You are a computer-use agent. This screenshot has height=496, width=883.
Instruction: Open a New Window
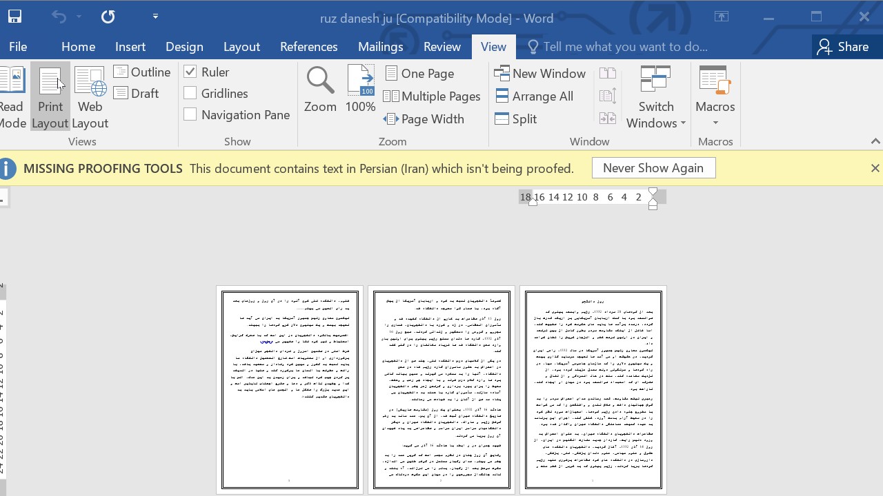coord(540,74)
